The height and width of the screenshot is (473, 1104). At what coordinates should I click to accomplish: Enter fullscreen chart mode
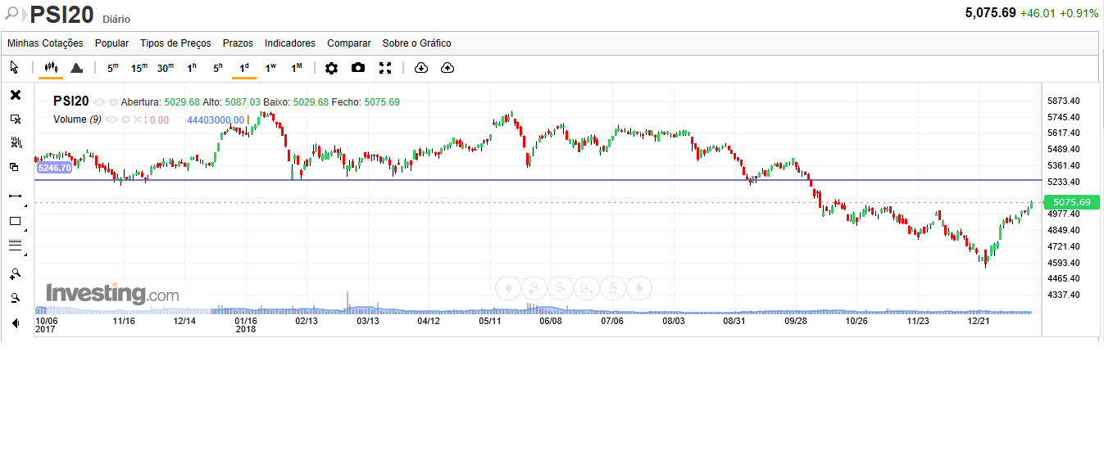[385, 68]
